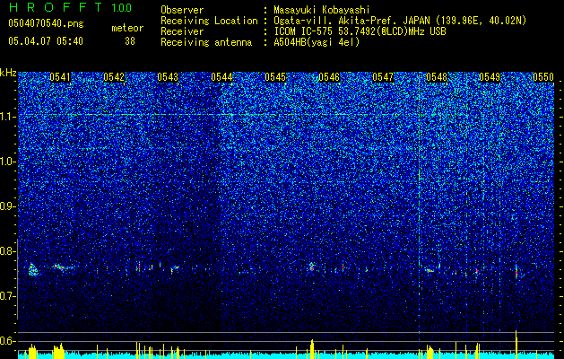Click the 0550 time marker
Screen dimensions: 564x359
543,77
